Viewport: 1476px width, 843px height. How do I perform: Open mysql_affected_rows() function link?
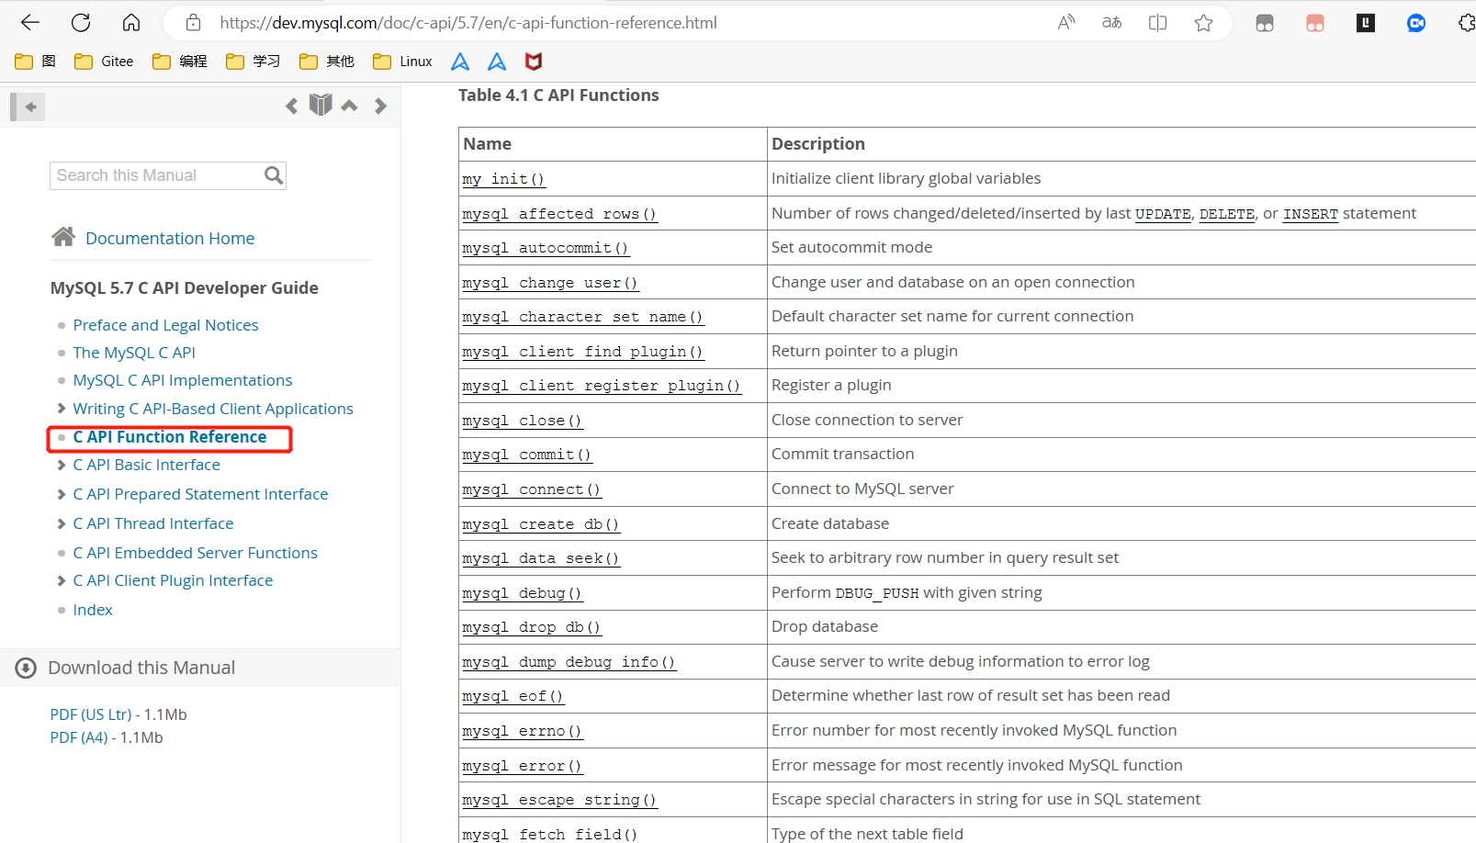559,214
